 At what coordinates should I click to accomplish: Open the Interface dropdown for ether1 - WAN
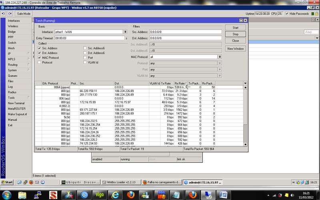(x=125, y=32)
